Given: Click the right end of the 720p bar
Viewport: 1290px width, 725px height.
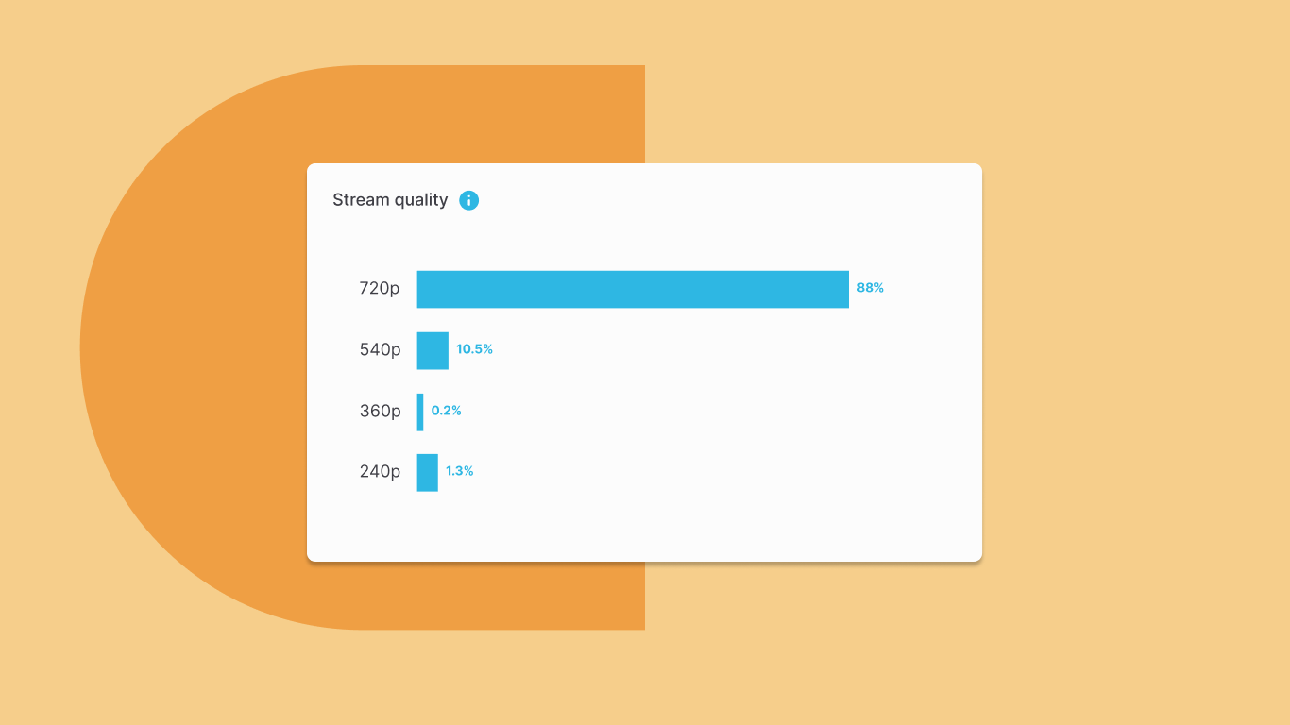Looking at the screenshot, I should (x=844, y=289).
